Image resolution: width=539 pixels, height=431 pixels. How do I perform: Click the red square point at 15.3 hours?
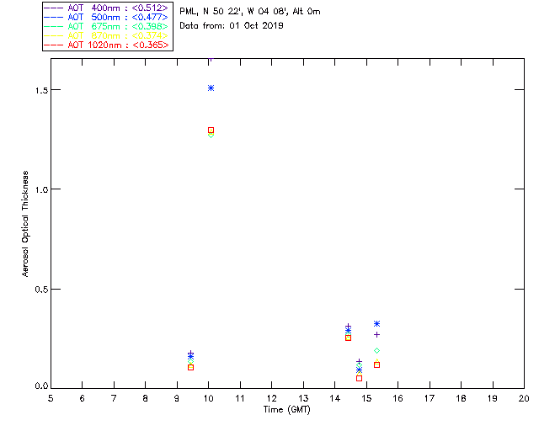376,364
